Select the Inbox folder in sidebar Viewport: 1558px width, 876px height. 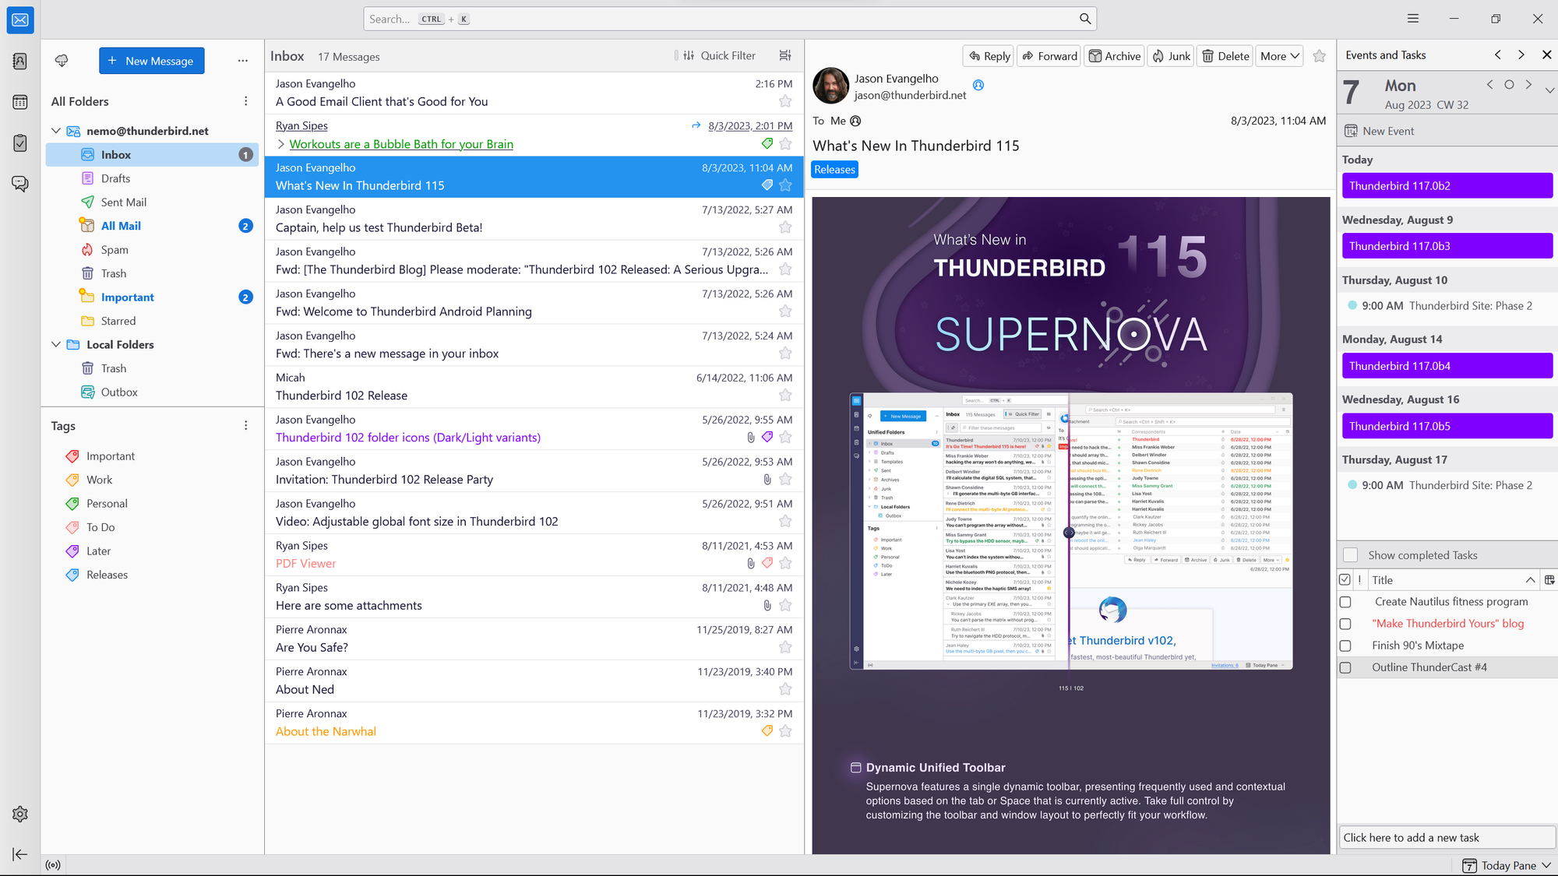click(x=115, y=154)
